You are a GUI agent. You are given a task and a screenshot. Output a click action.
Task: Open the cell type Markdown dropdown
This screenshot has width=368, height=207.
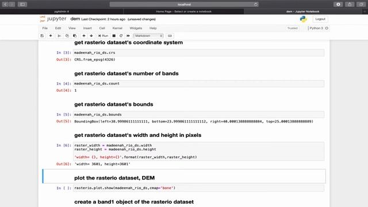[148, 36]
